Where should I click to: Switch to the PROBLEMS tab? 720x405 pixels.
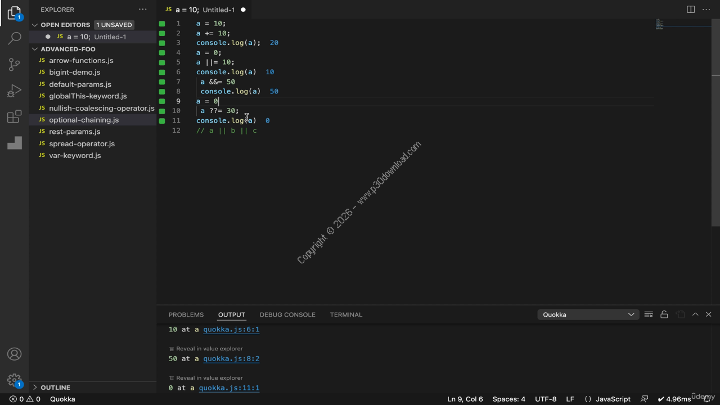(x=186, y=314)
